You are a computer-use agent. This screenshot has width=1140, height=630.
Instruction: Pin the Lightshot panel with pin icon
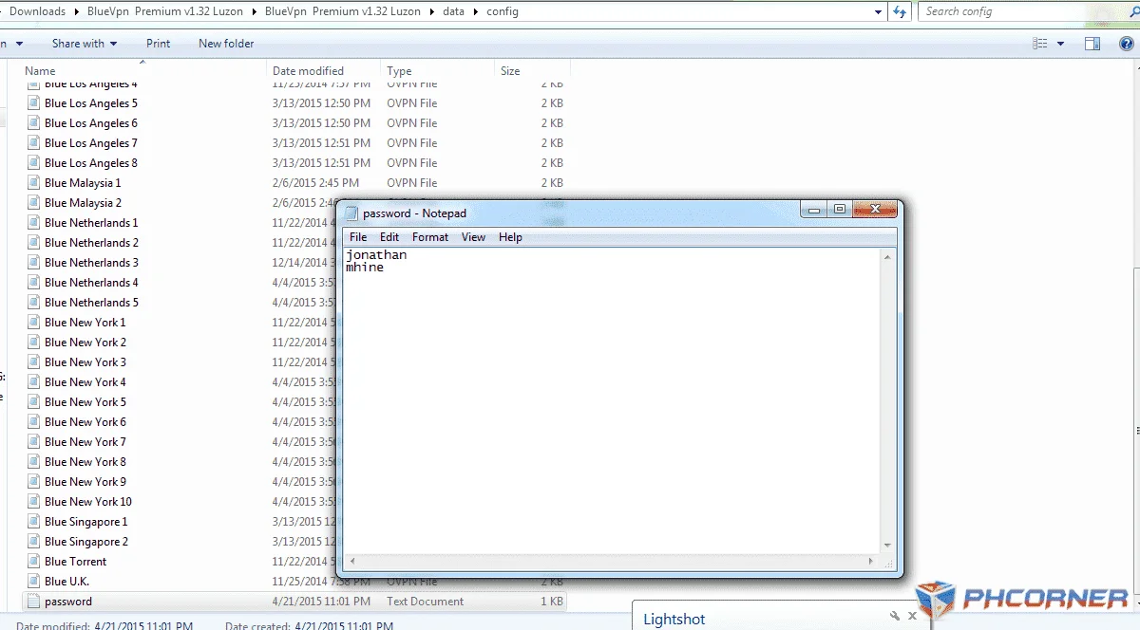895,616
